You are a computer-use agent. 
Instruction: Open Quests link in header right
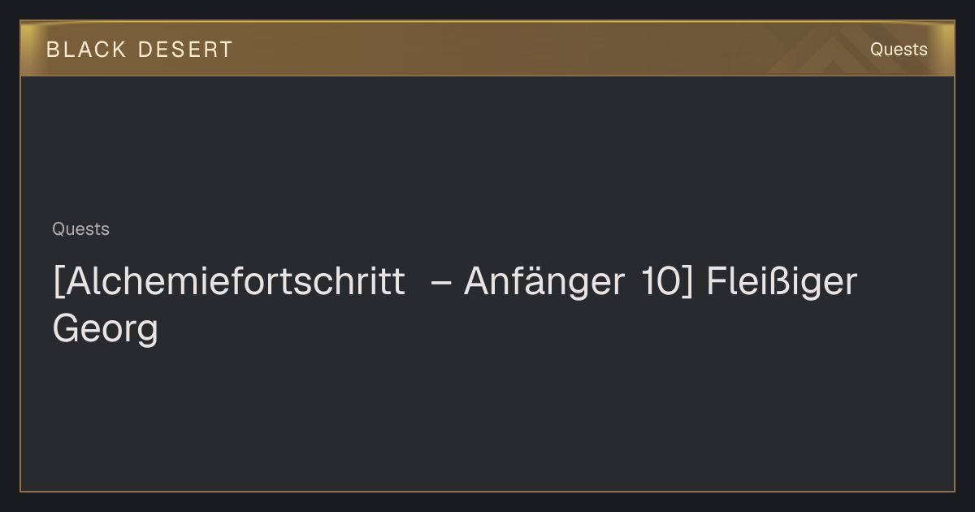pos(899,50)
